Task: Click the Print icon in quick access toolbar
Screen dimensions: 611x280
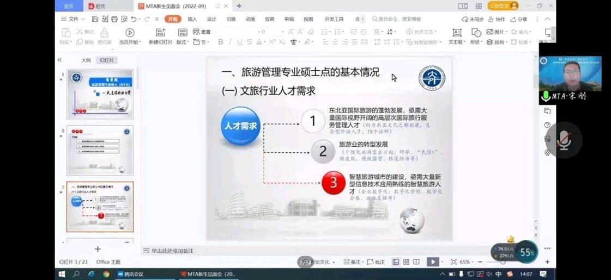Action: click(114, 19)
